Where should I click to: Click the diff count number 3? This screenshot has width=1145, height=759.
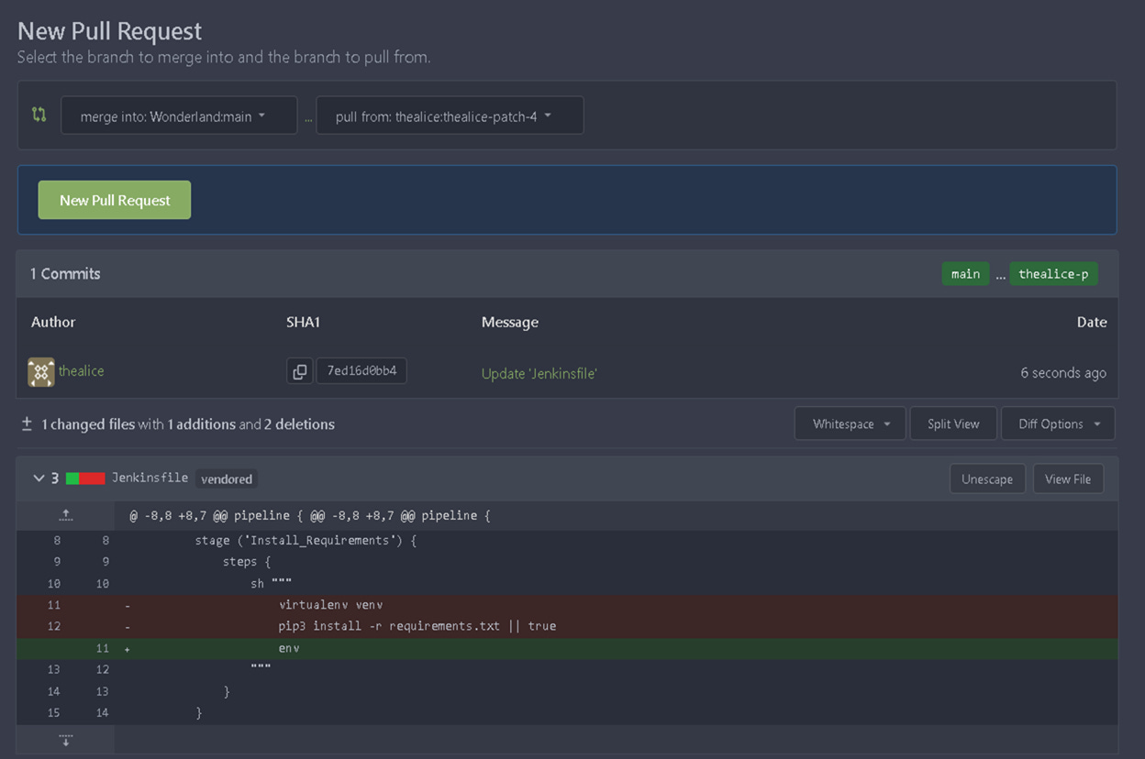click(55, 478)
